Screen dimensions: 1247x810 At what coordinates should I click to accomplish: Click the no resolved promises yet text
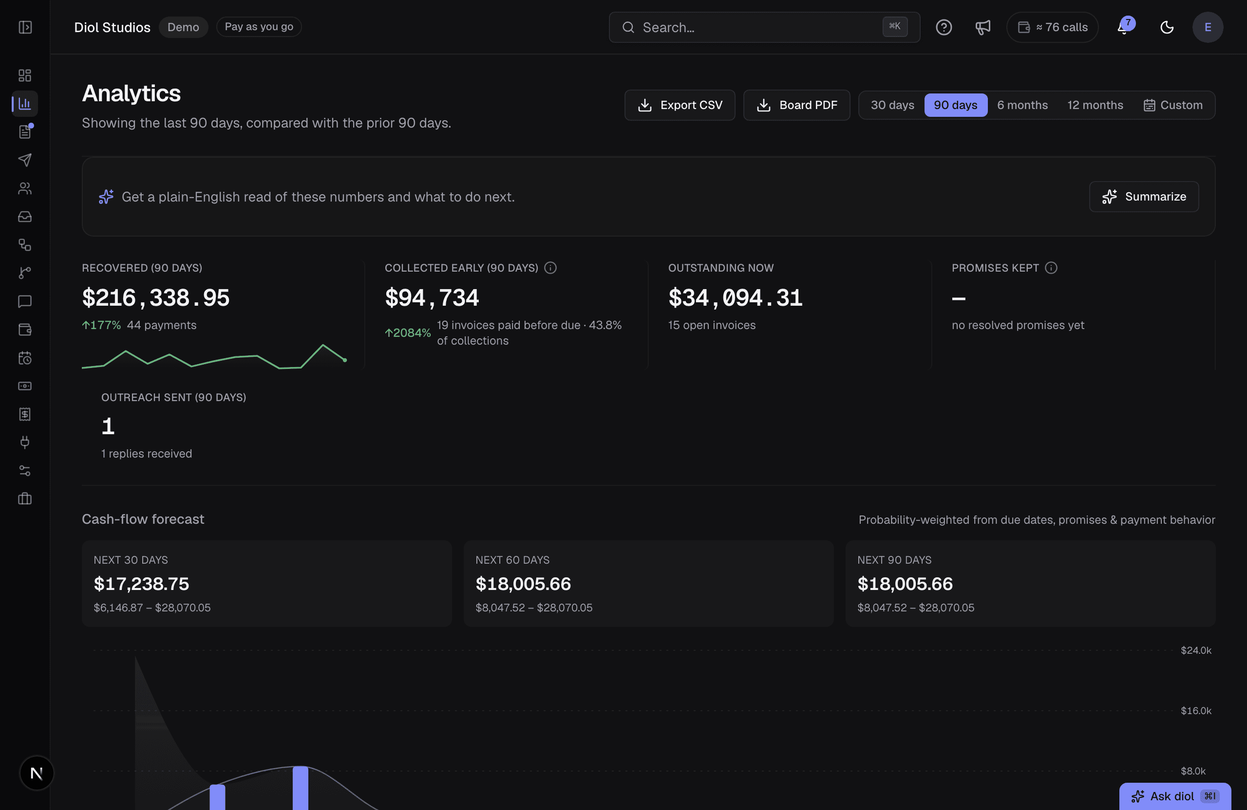point(1018,325)
